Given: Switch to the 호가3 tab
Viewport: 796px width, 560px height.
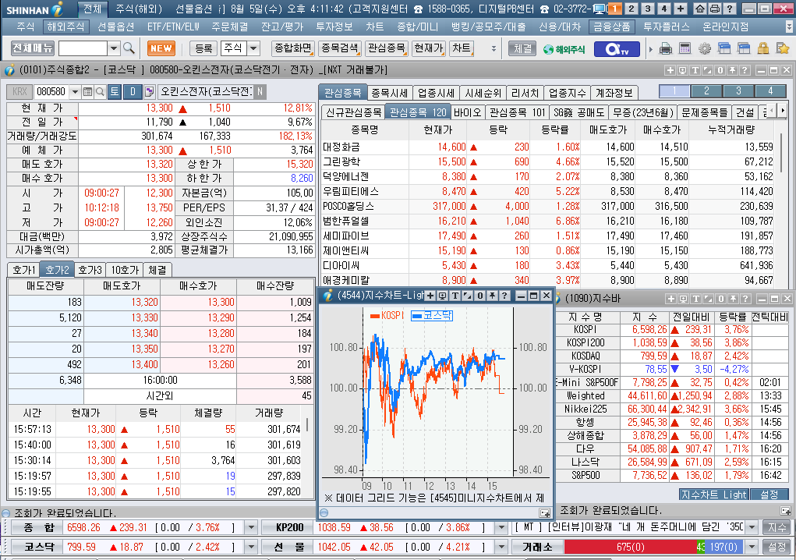Looking at the screenshot, I should click(x=90, y=270).
